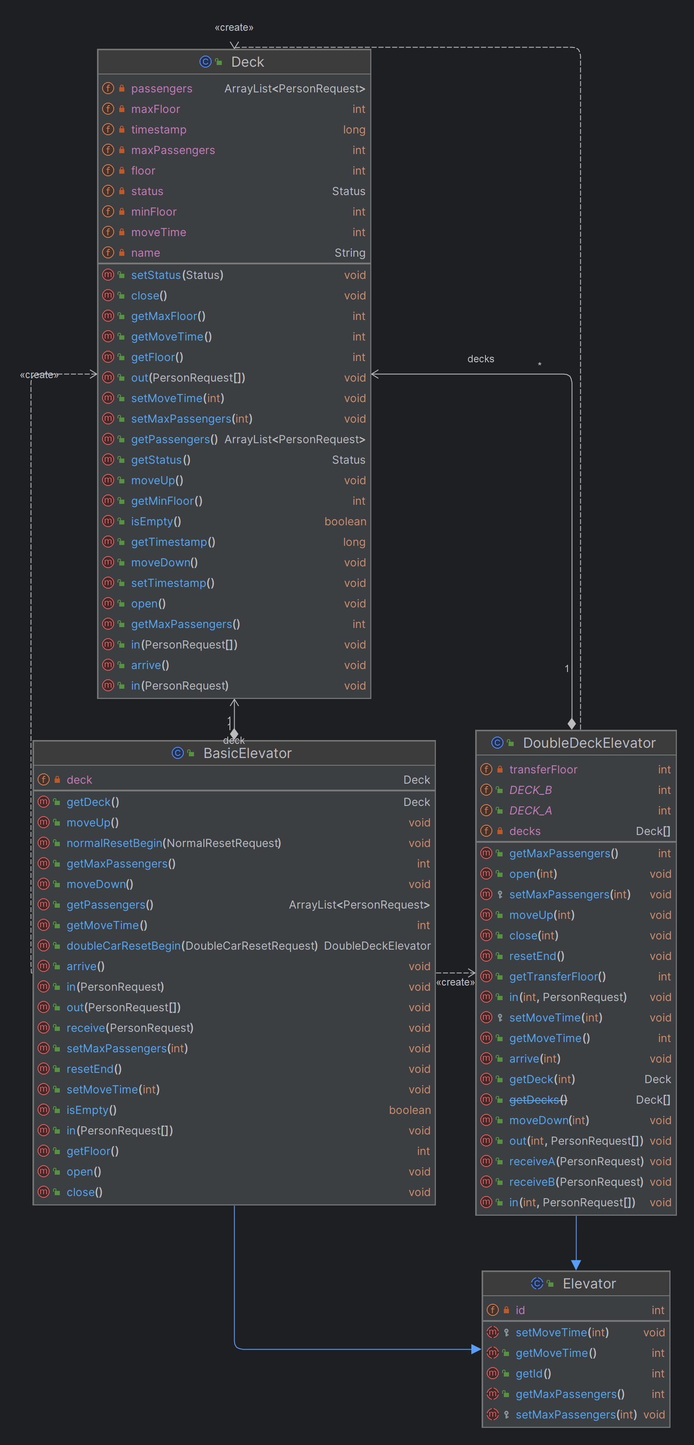Click the ArrayList<PersonRequest> type of passengers
Viewport: 694px width, 1445px height.
[x=294, y=88]
